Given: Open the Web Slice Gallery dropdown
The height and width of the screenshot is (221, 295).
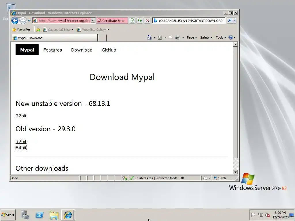Looking at the screenshot, I should [x=93, y=30].
